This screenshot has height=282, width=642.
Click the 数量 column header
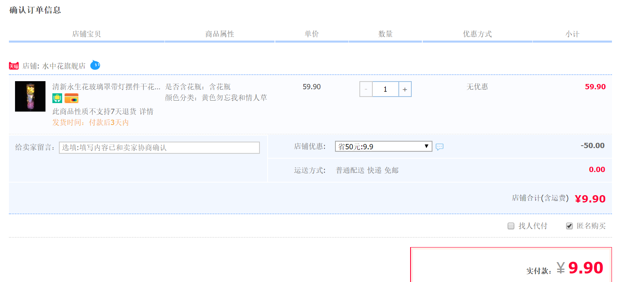click(385, 34)
